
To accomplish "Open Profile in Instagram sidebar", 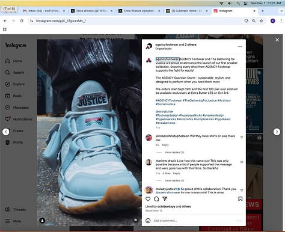I will (x=14, y=142).
